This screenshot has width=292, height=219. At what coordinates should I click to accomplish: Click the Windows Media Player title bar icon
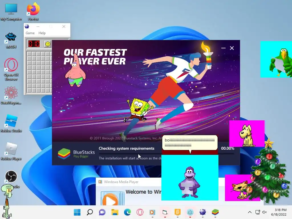coord(100,182)
